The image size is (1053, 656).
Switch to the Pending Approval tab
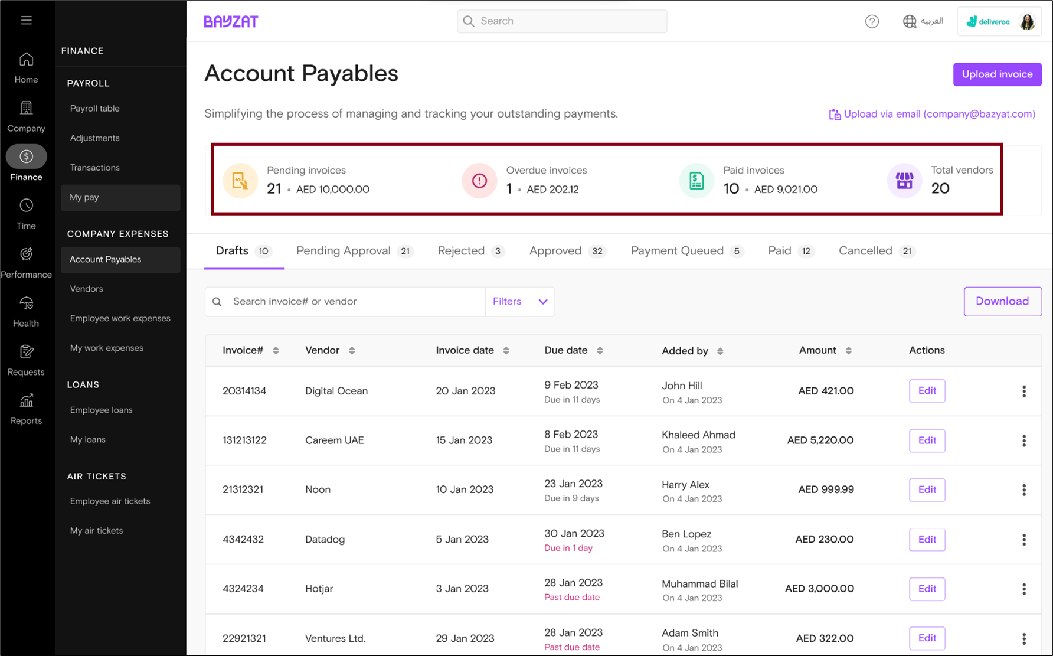[x=354, y=251]
